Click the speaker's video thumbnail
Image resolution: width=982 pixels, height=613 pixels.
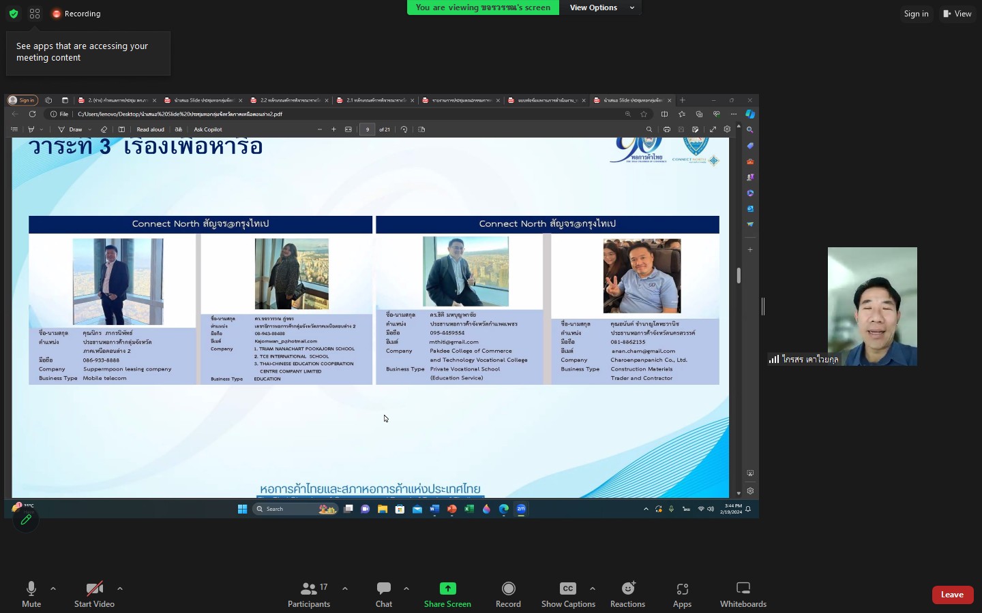tap(872, 306)
